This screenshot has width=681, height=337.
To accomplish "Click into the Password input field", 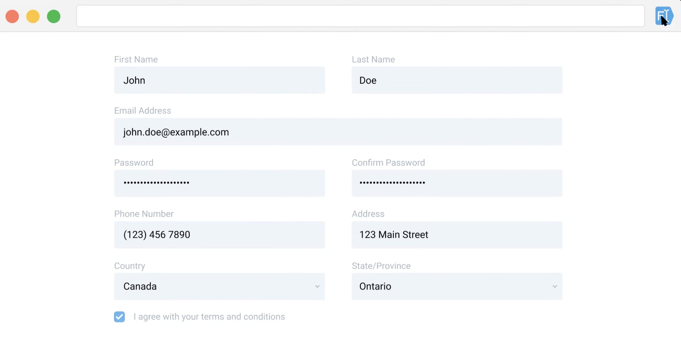I will (x=220, y=183).
